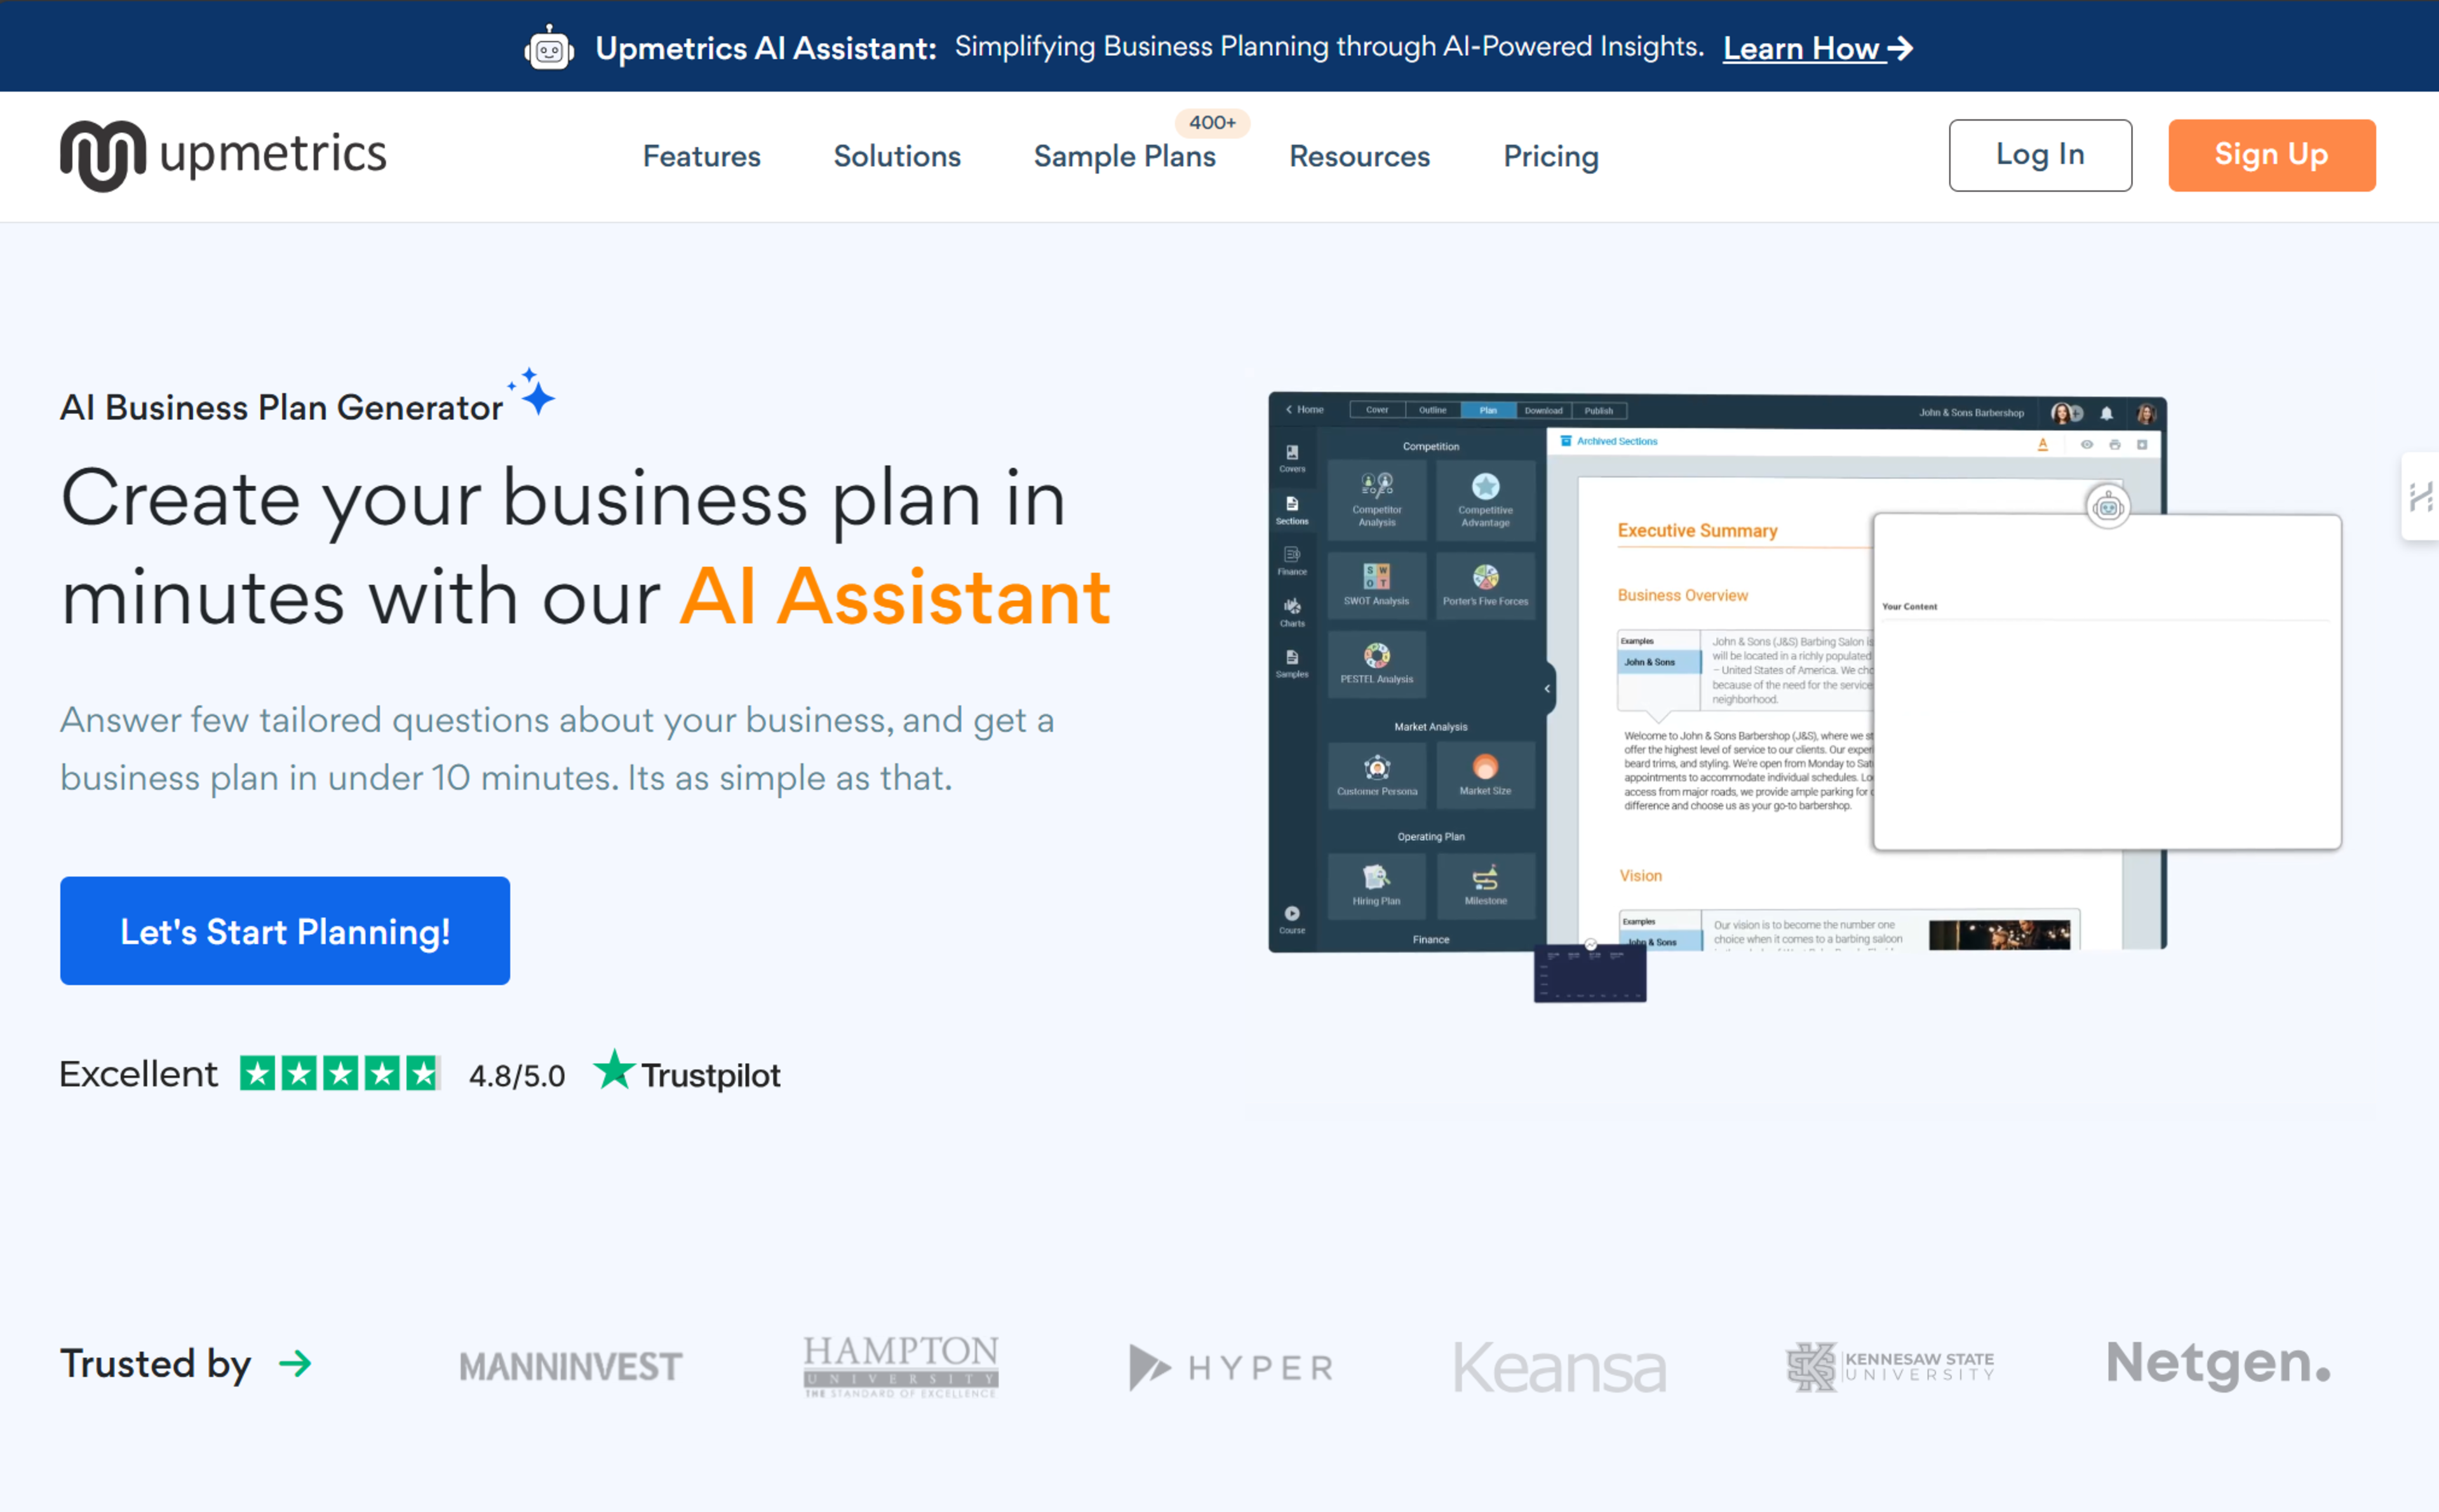Click the Upmetrics logo in the header
2439x1512 pixels.
(223, 155)
